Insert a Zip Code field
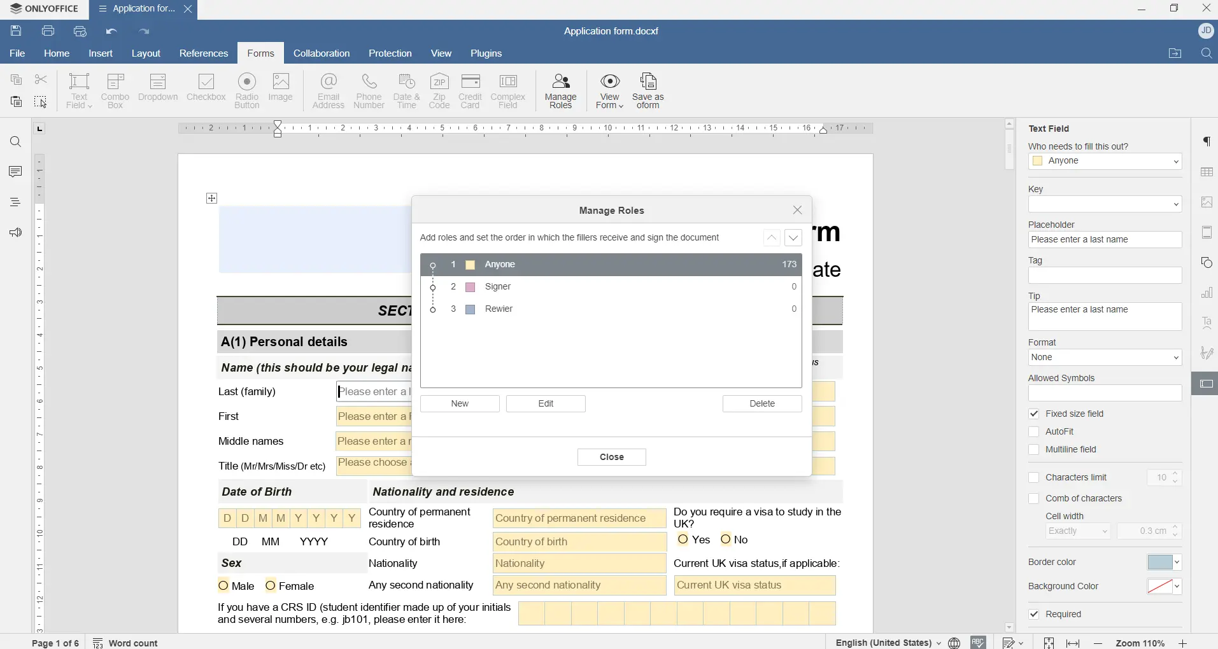This screenshot has height=649, width=1218. coord(439,91)
